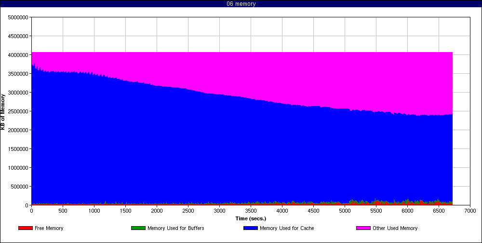This screenshot has width=482, height=243.
Task: Click the 5500 x-axis tick label
Action: click(x=376, y=211)
